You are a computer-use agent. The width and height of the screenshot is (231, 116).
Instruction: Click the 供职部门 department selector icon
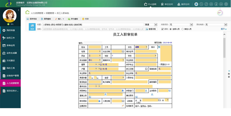tap(146, 91)
